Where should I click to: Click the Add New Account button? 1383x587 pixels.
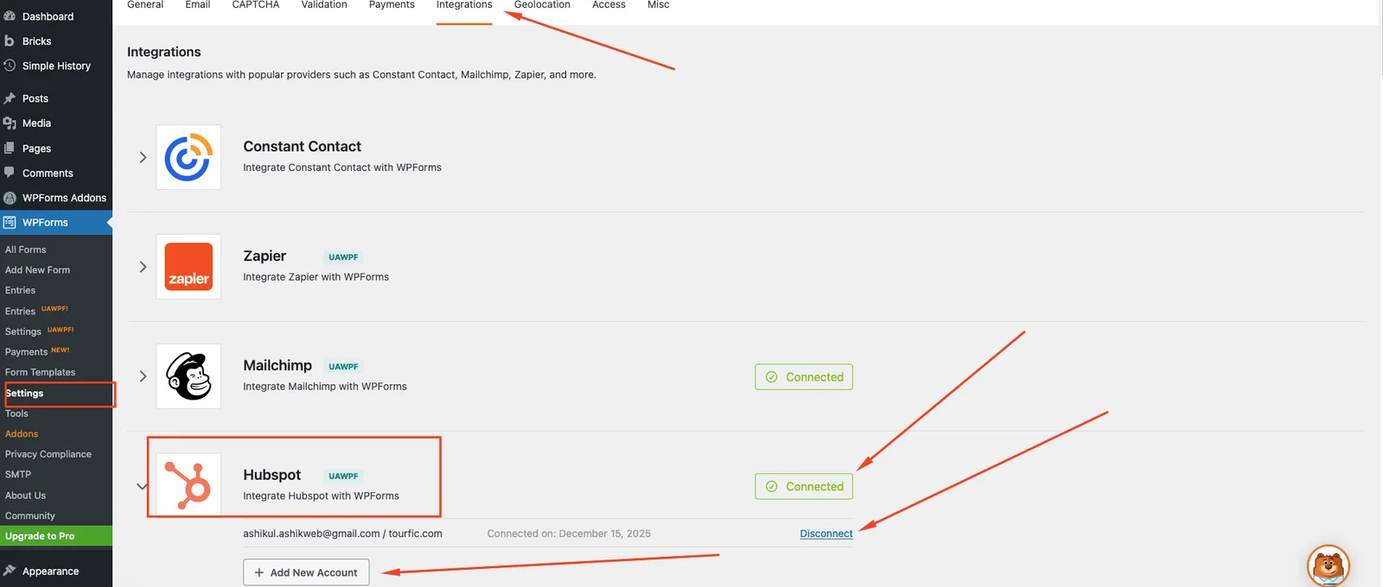click(306, 572)
